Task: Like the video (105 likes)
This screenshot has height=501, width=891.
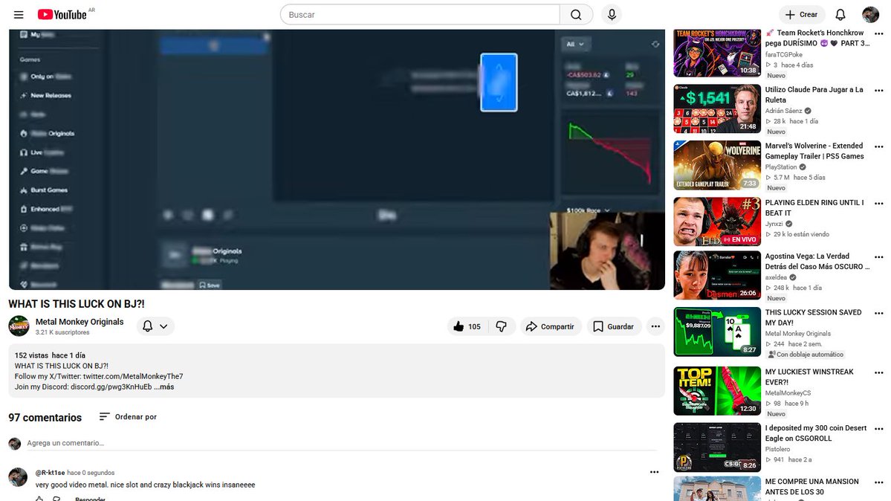Action: pyautogui.click(x=467, y=326)
